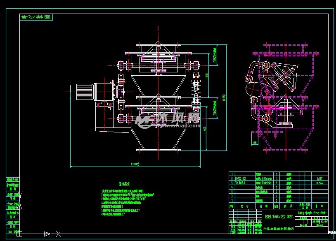Image resolution: width=336 pixels, height=241 pixels.
Task: Click the BWED1912 part number entry
Action: click(240, 179)
